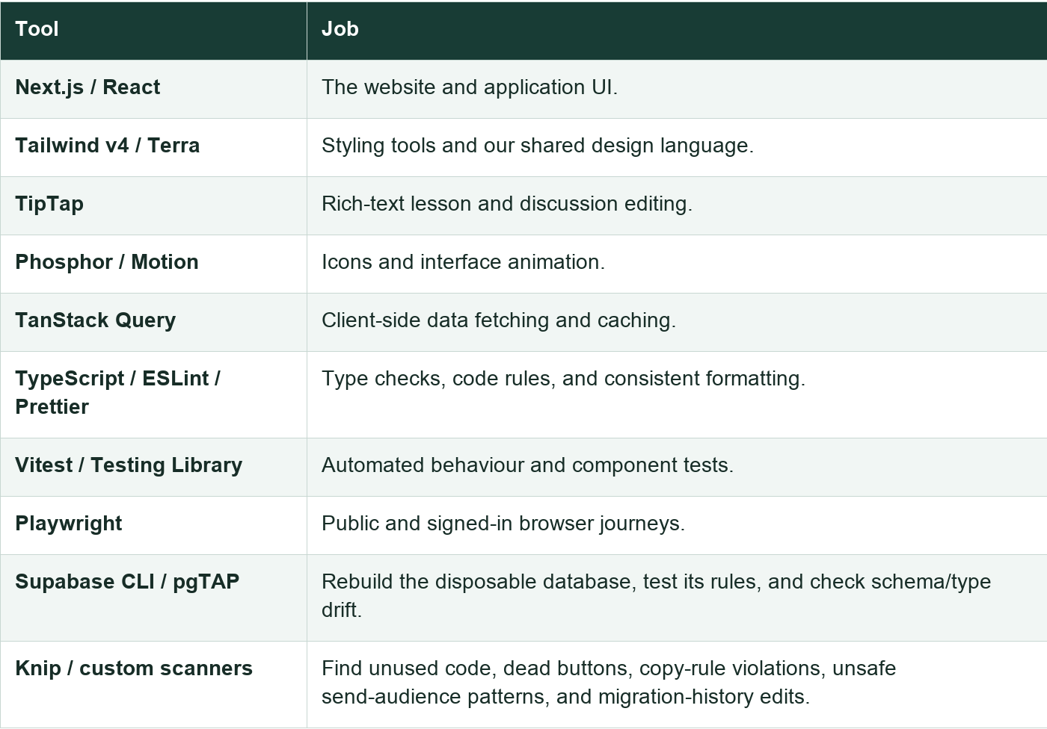The width and height of the screenshot is (1047, 729).
Task: Click "Client-side data fetching and caching."
Action: (499, 320)
